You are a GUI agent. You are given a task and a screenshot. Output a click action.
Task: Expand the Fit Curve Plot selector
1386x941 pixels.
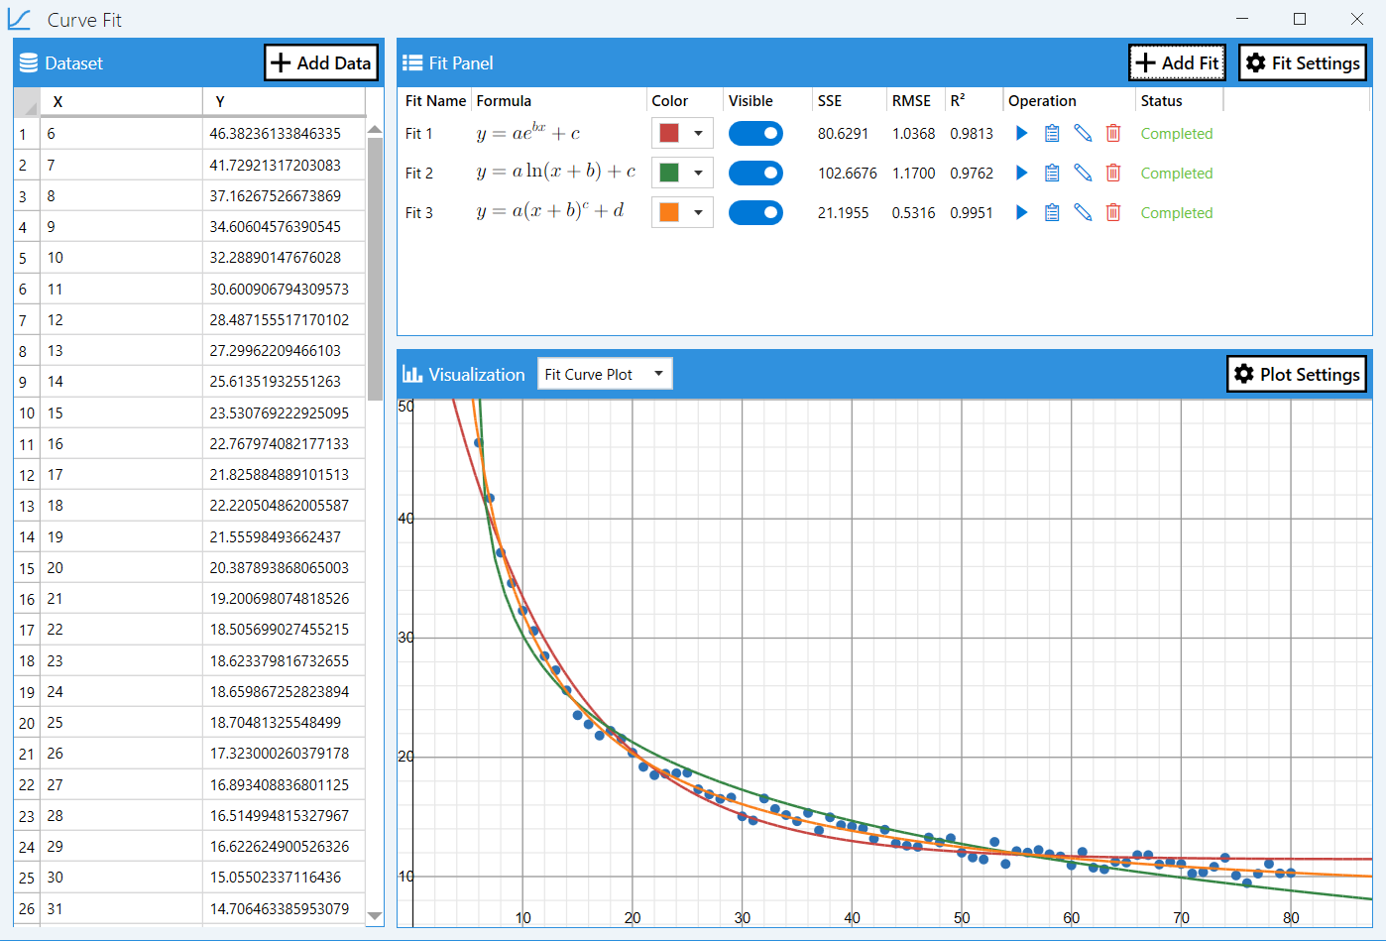tap(657, 374)
